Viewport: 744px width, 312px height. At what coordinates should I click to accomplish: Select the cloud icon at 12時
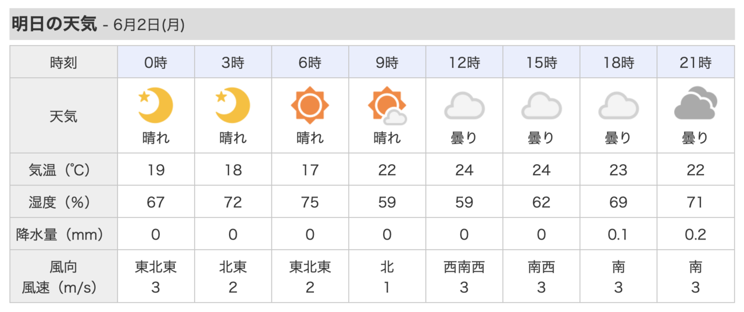(464, 107)
